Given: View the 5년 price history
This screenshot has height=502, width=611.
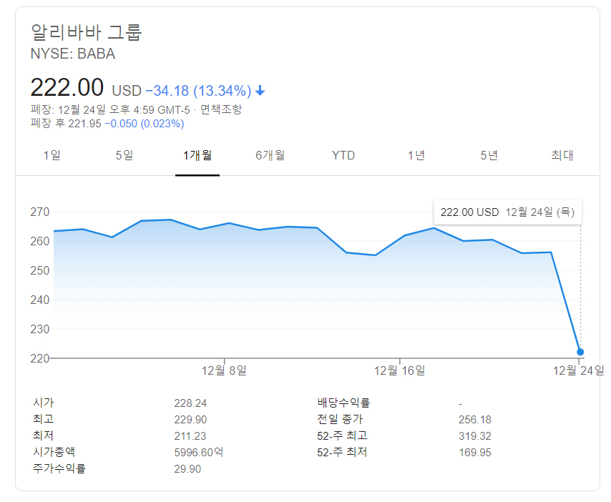Looking at the screenshot, I should point(489,155).
